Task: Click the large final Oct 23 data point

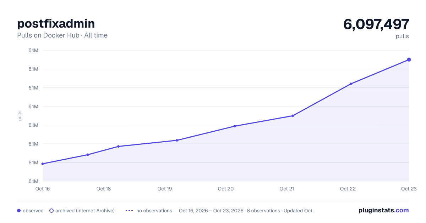Action: pos(409,59)
